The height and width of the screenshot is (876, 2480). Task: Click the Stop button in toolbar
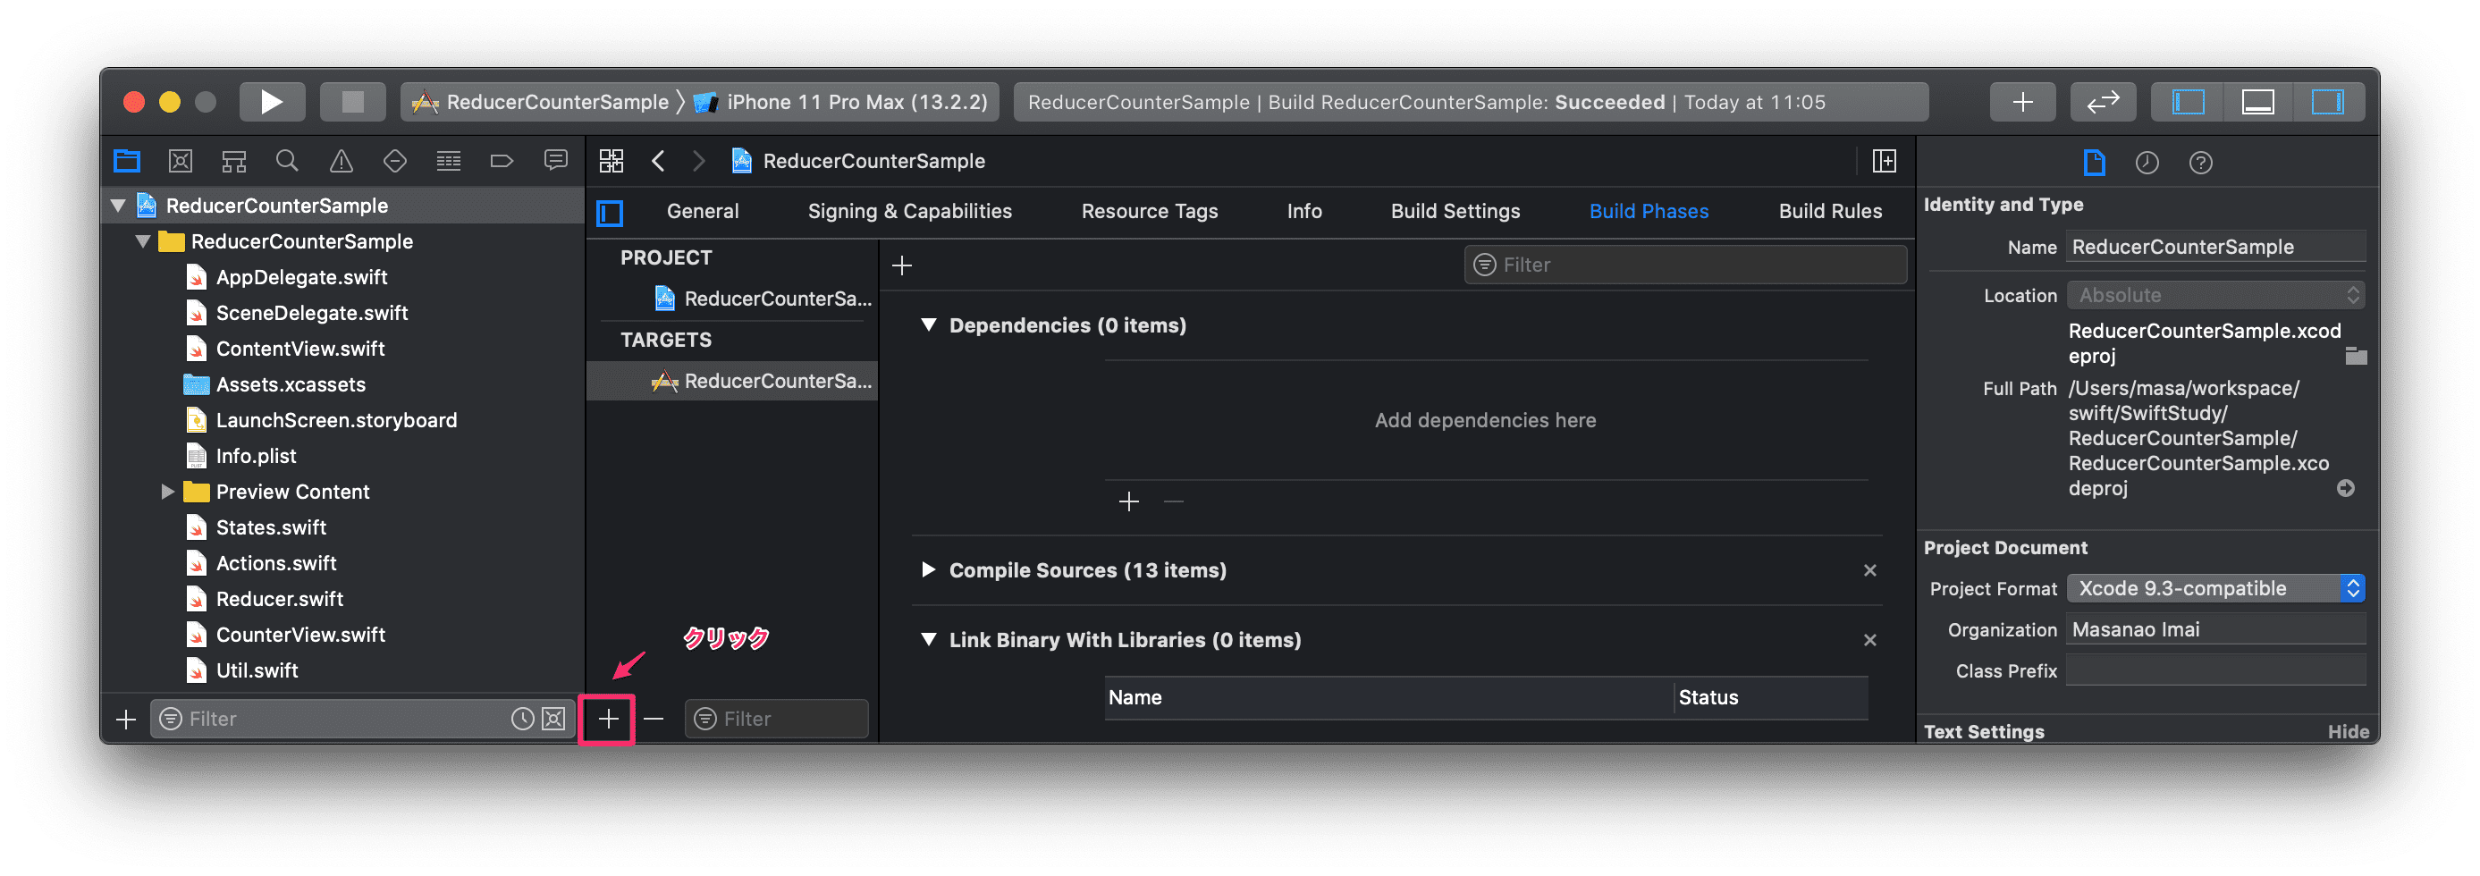click(x=352, y=102)
